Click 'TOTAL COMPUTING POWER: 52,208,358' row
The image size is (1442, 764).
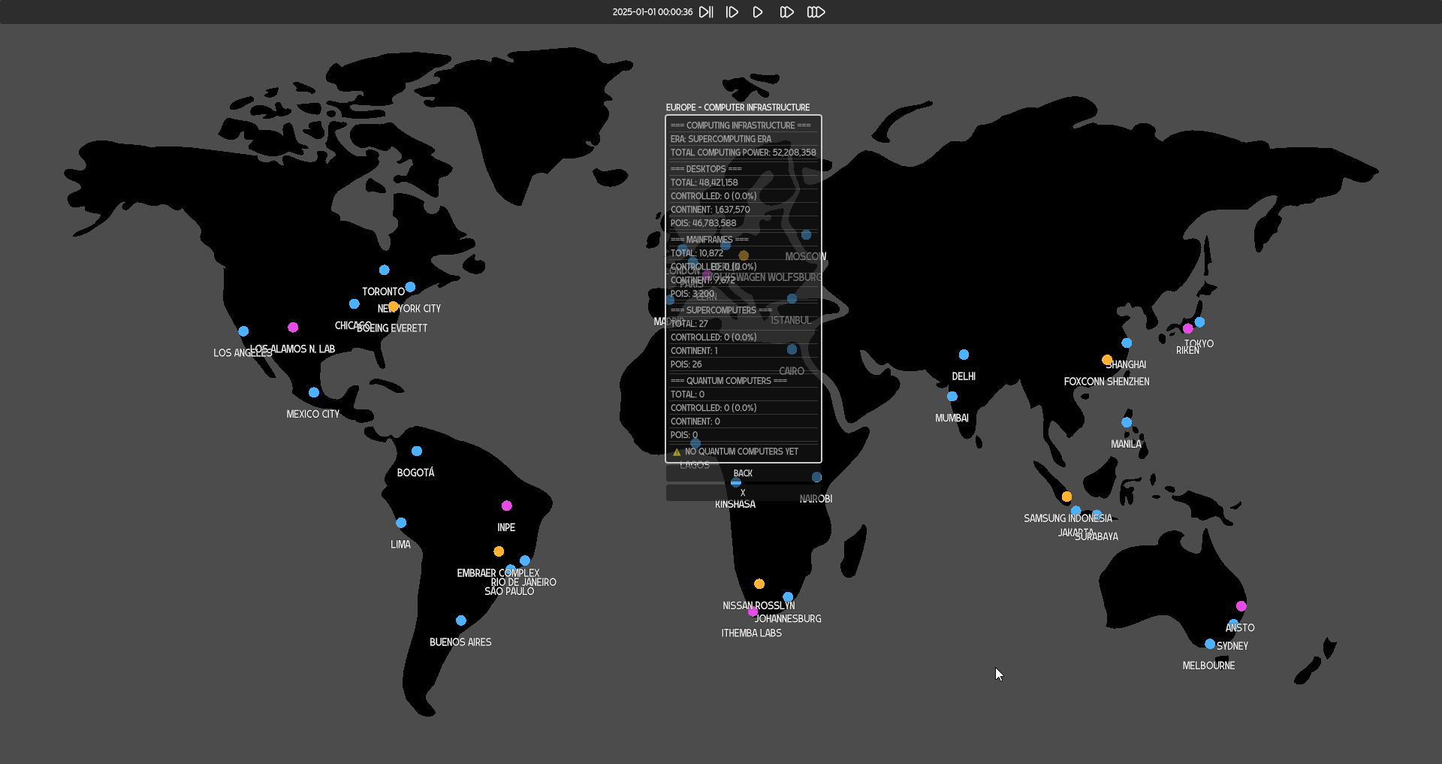point(744,152)
